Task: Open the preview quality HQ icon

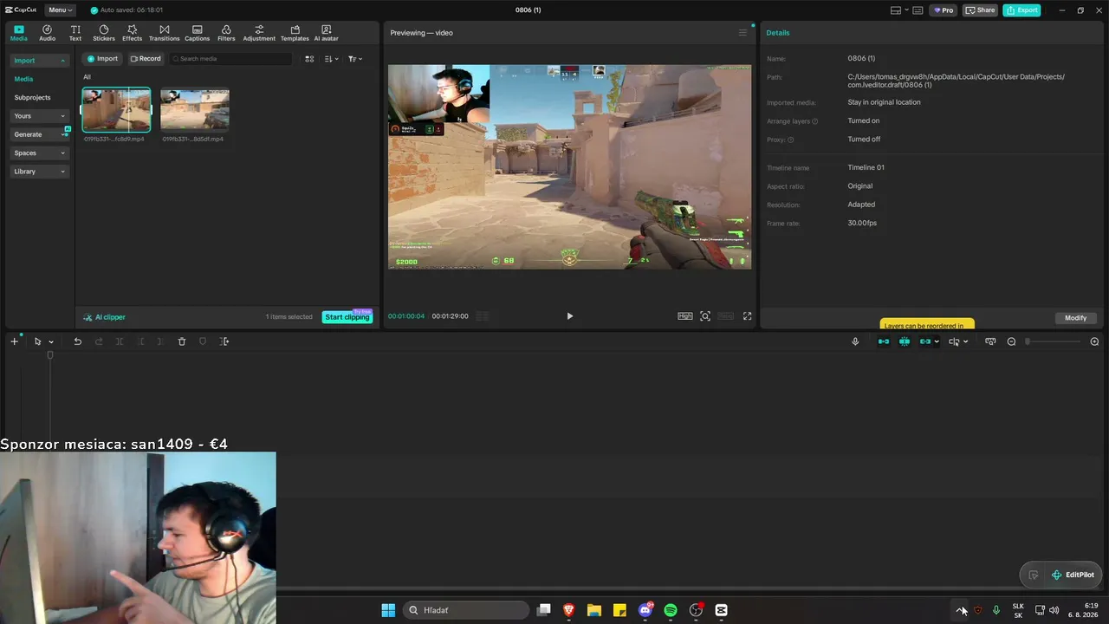Action: (x=684, y=316)
